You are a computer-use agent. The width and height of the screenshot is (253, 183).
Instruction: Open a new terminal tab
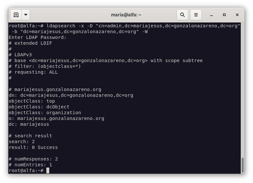[16, 15]
